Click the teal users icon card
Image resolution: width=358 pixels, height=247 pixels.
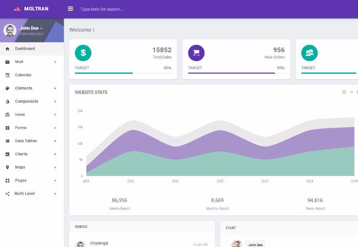[x=309, y=53]
